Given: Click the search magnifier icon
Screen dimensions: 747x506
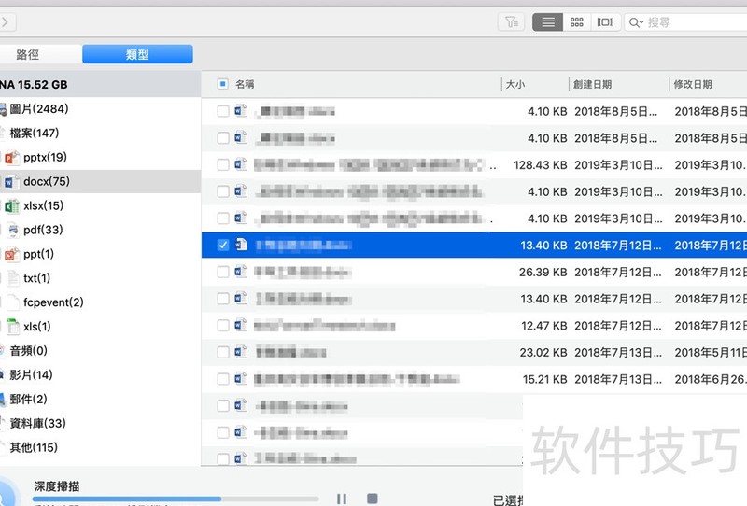Looking at the screenshot, I should tap(636, 22).
